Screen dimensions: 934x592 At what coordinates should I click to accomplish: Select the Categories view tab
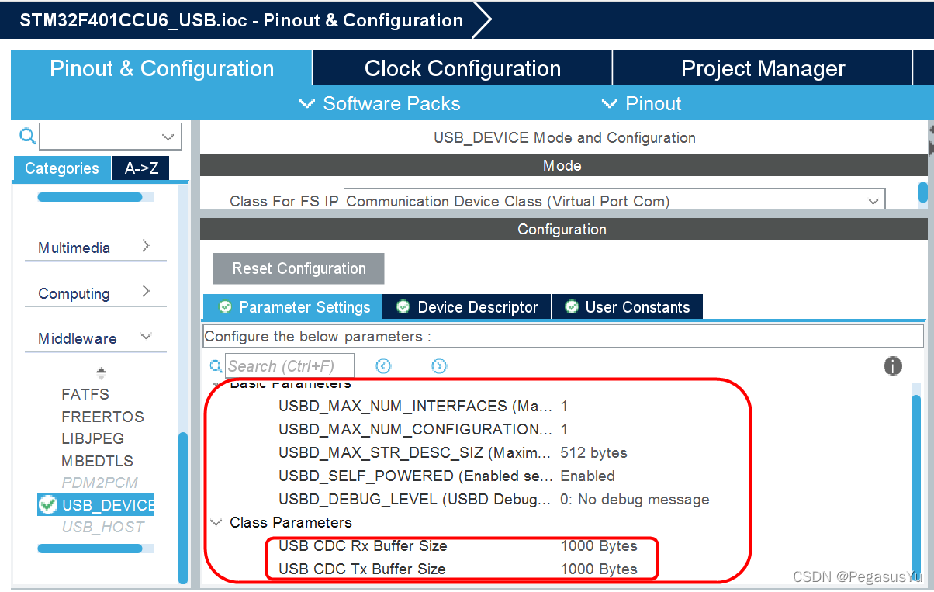pyautogui.click(x=62, y=168)
